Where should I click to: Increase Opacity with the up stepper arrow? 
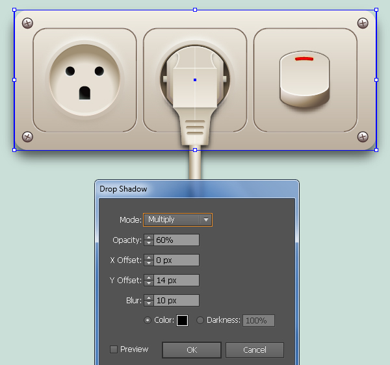[x=149, y=238]
